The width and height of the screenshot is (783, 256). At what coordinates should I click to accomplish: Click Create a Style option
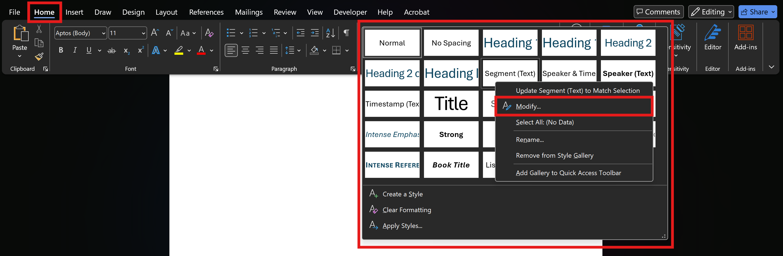point(402,194)
